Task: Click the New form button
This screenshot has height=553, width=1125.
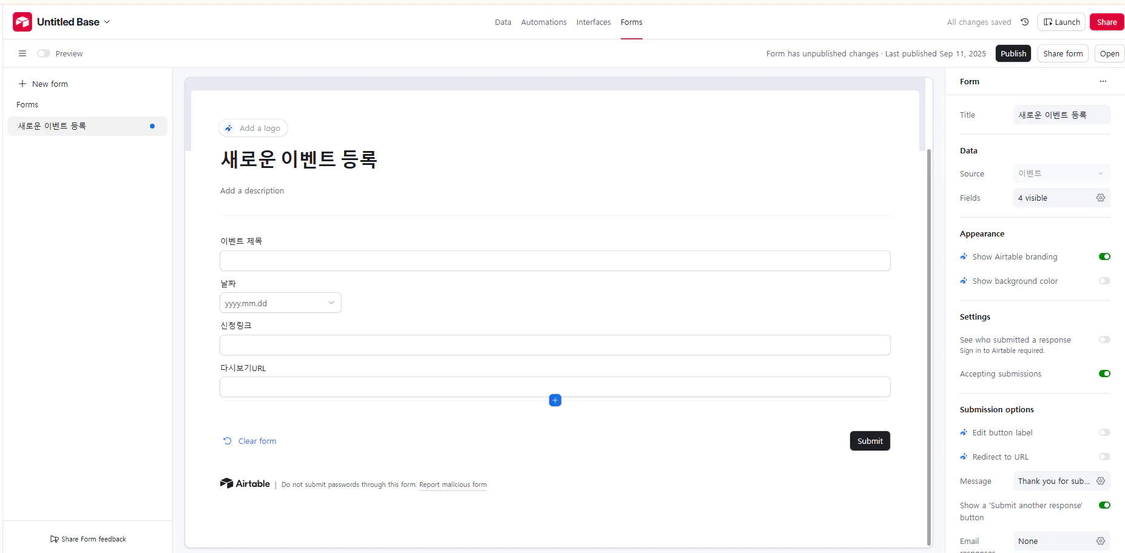Action: tap(43, 84)
